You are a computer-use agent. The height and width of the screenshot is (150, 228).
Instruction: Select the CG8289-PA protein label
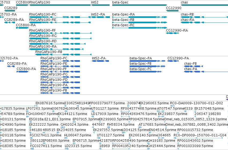point(17,64)
